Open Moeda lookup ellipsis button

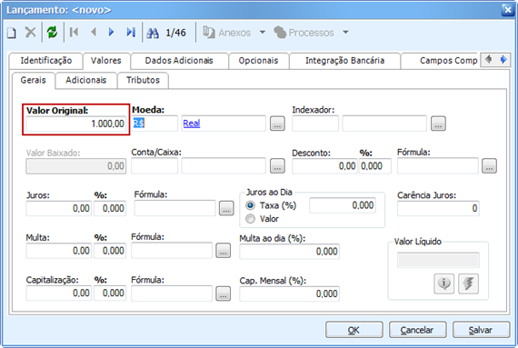(277, 124)
